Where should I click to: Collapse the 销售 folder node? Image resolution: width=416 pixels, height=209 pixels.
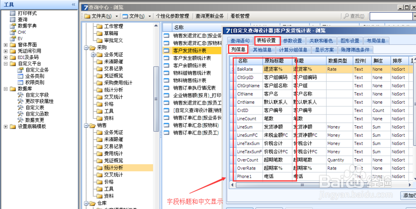click(x=86, y=125)
